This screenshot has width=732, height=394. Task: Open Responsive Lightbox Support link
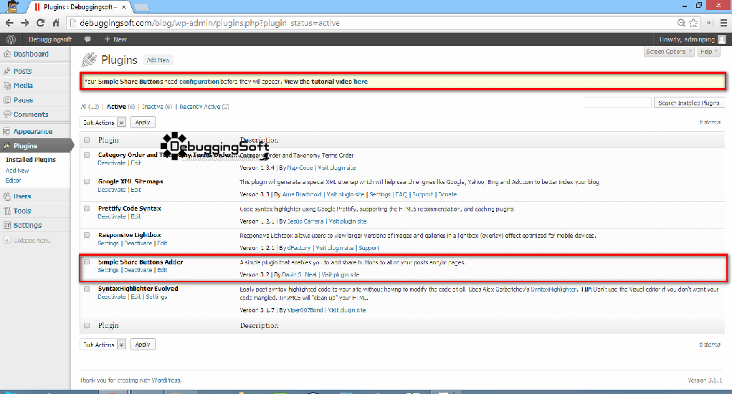pyautogui.click(x=369, y=248)
